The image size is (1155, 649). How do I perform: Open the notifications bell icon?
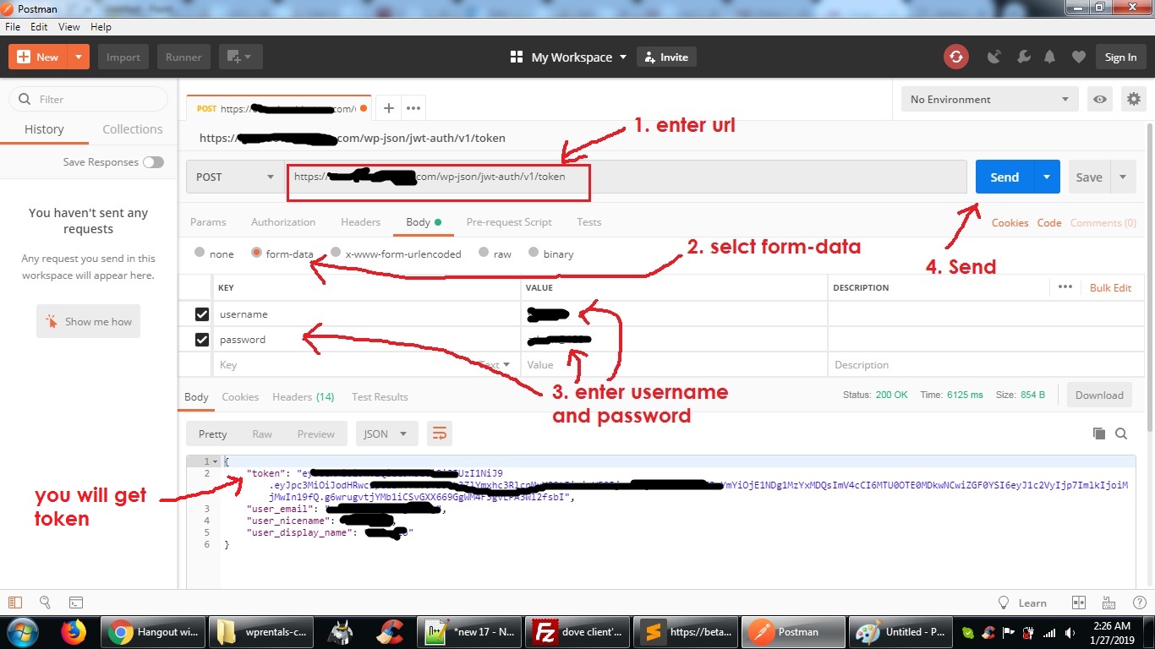1050,57
